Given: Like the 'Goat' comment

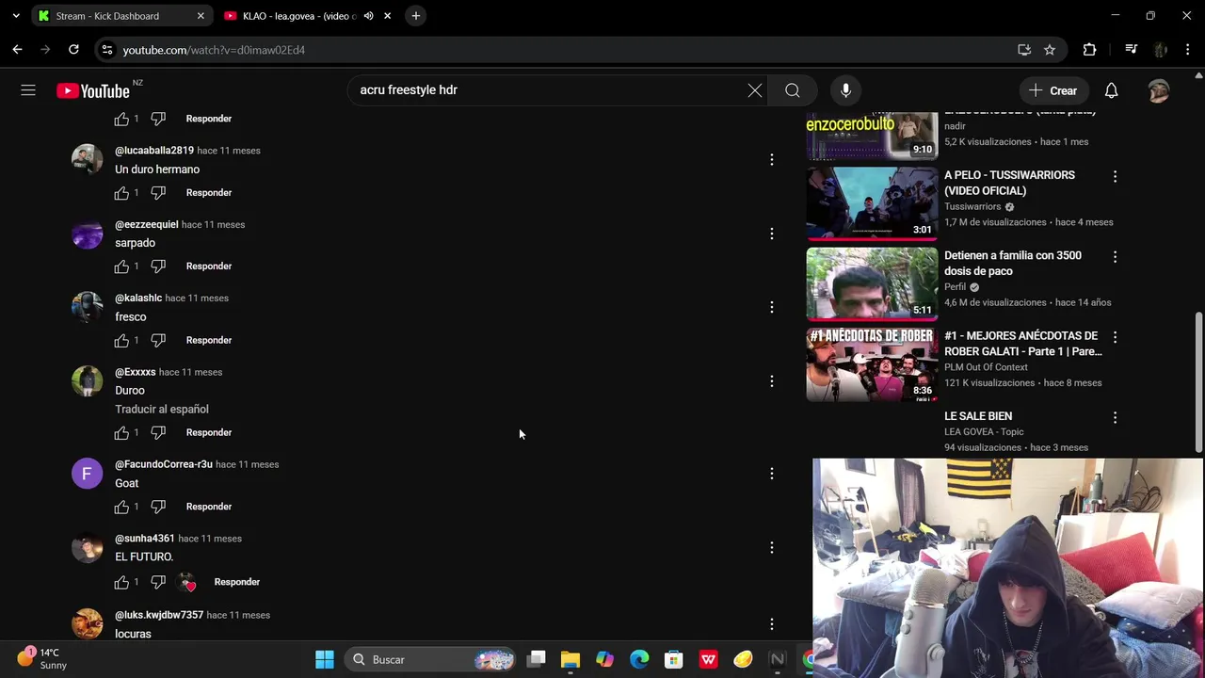Looking at the screenshot, I should click(121, 507).
